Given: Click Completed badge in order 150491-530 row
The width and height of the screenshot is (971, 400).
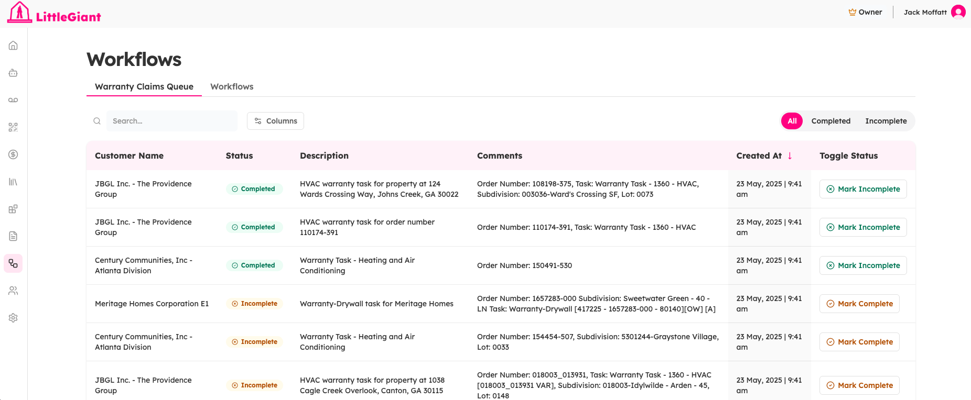Looking at the screenshot, I should 254,265.
